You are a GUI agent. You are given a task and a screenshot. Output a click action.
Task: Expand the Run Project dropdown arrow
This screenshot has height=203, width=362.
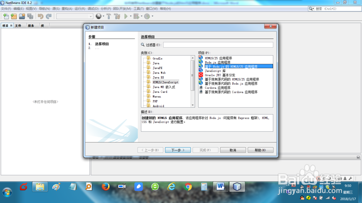pos(130,16)
